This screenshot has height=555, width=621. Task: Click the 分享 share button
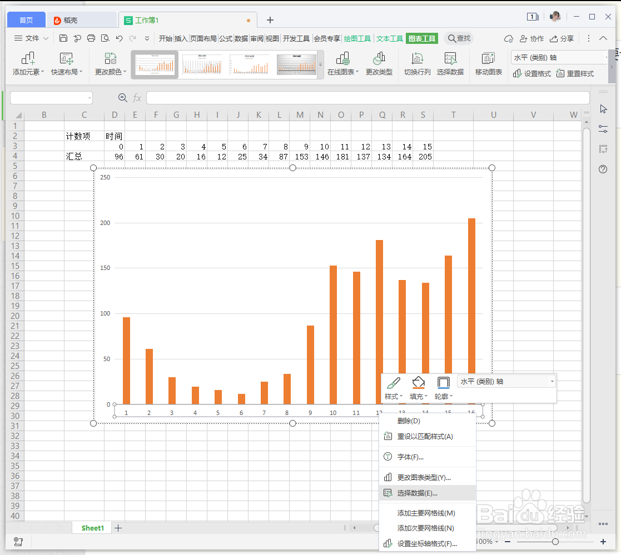click(562, 38)
